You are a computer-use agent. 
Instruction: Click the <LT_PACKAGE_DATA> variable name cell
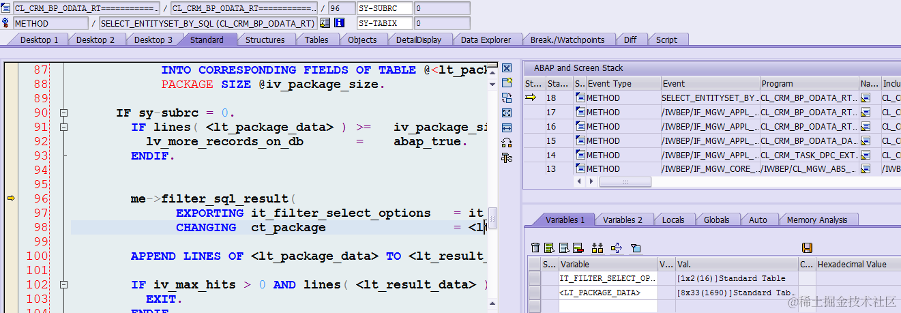[x=608, y=293]
